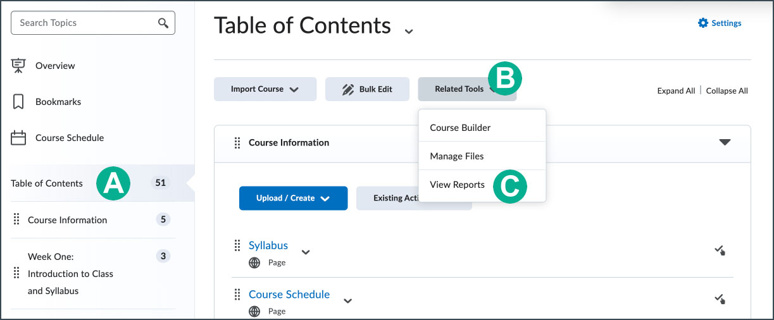
Task: Choose Course Builder from the menu
Action: [x=482, y=127]
